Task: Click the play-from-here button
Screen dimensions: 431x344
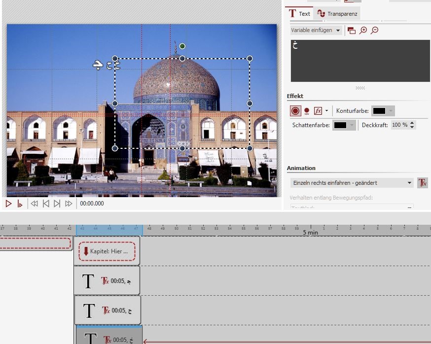Action: tap(20, 204)
